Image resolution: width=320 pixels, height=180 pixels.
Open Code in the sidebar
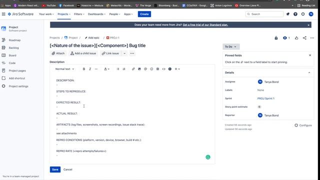12,63
